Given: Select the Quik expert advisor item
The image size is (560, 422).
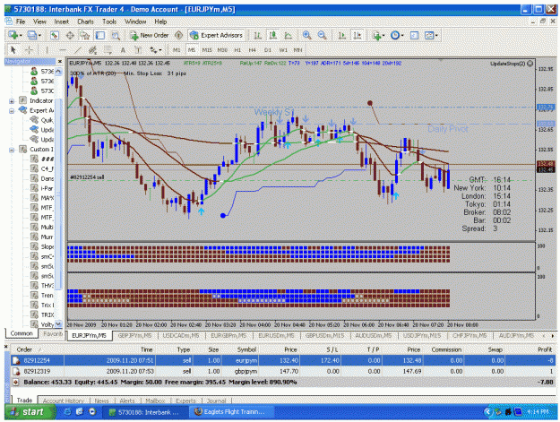Looking at the screenshot, I should coord(42,120).
